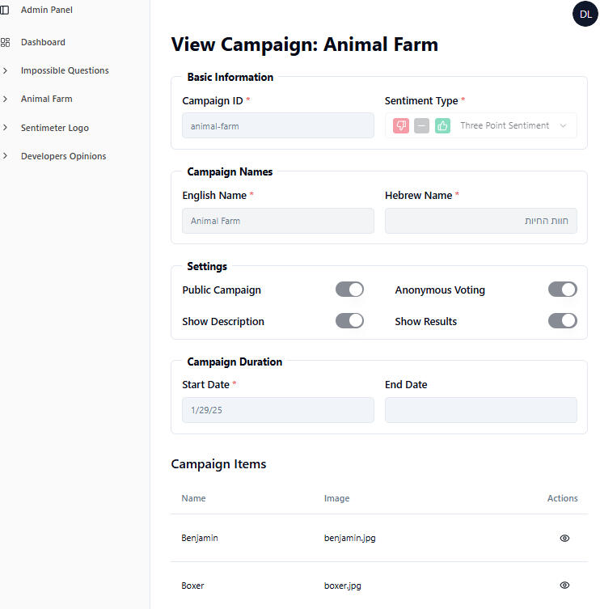Click the neutral dash sentiment icon
The image size is (600, 609).
[x=421, y=125]
